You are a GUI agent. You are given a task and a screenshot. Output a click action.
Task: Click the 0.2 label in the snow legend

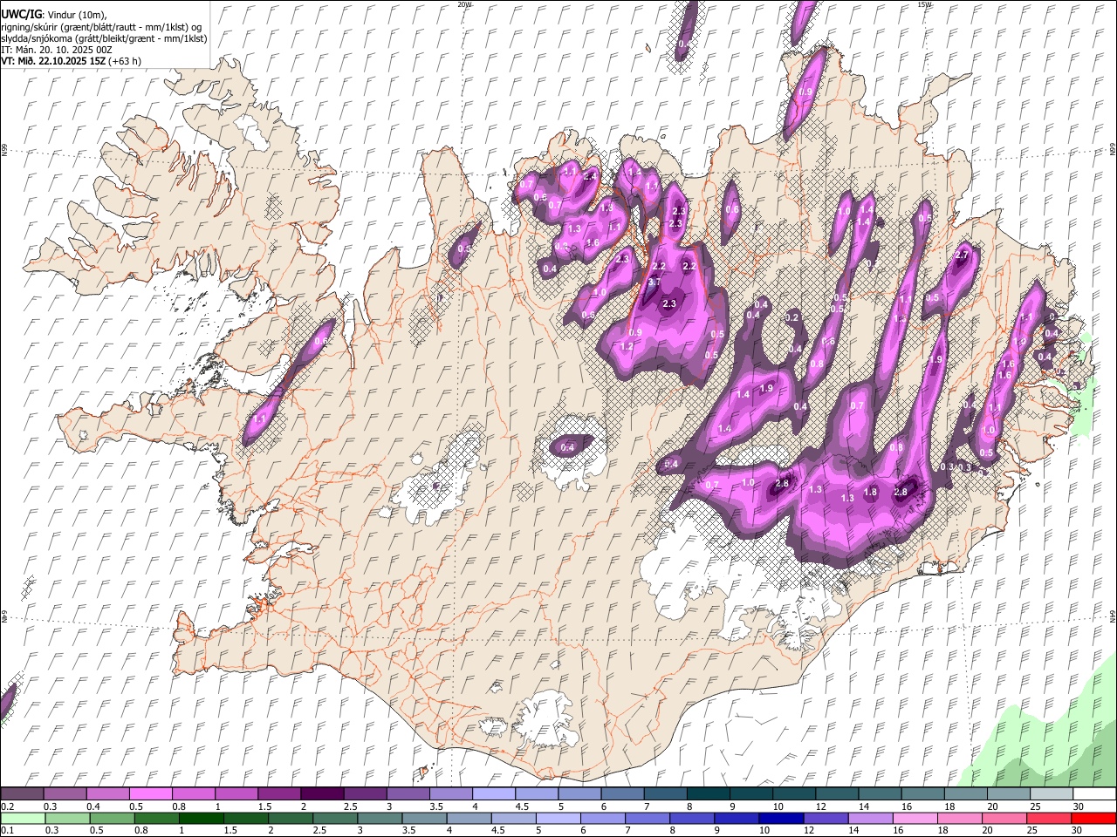pyautogui.click(x=7, y=806)
